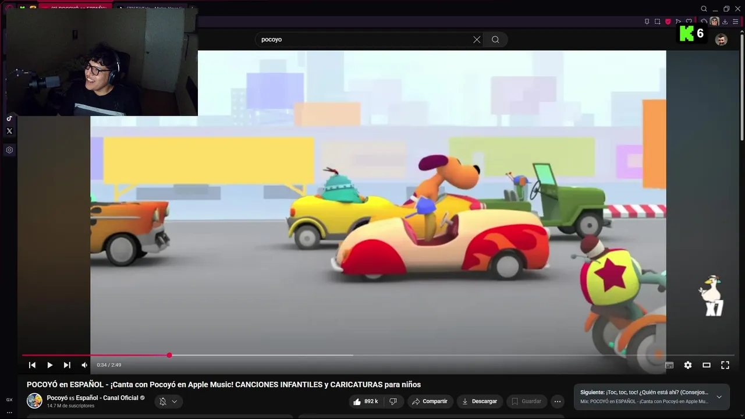Screen dimensions: 745x419
Task: Click the browser tab search magnifier
Action: 704,9
